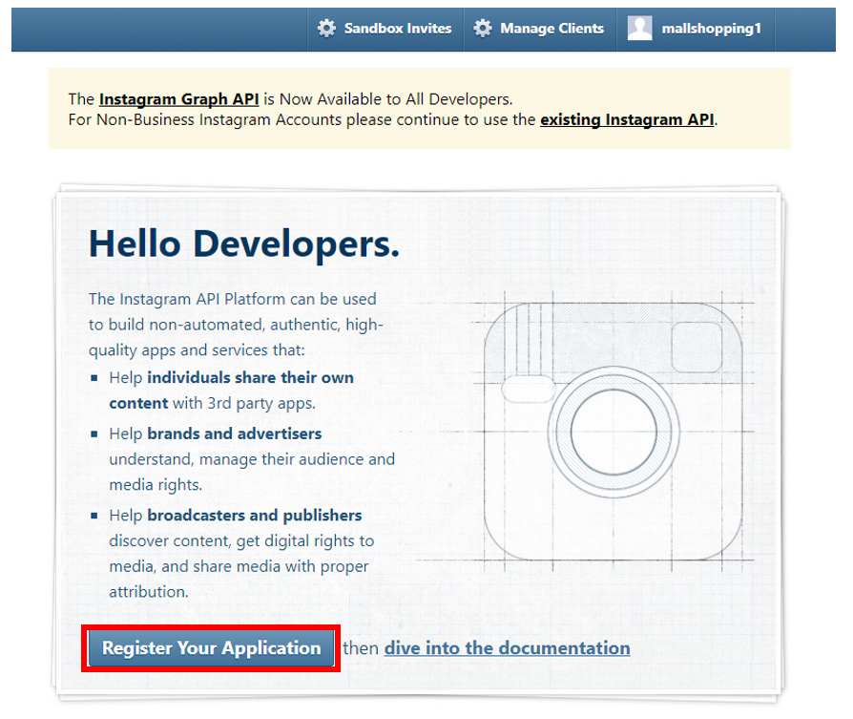Open the Manage Clients menu item
853x719 pixels.
point(540,30)
